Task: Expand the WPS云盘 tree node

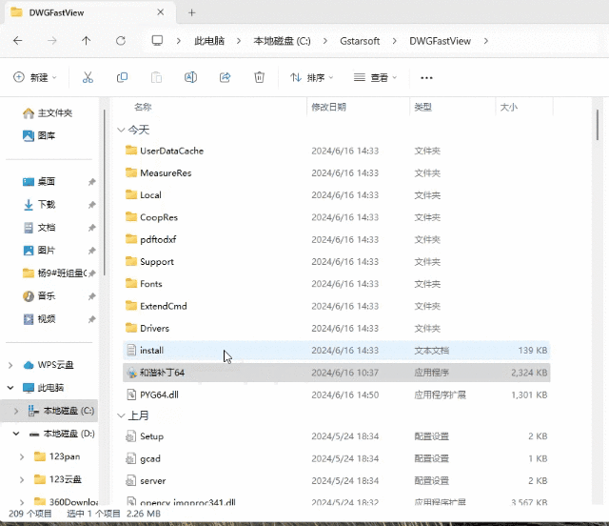Action: coord(10,365)
